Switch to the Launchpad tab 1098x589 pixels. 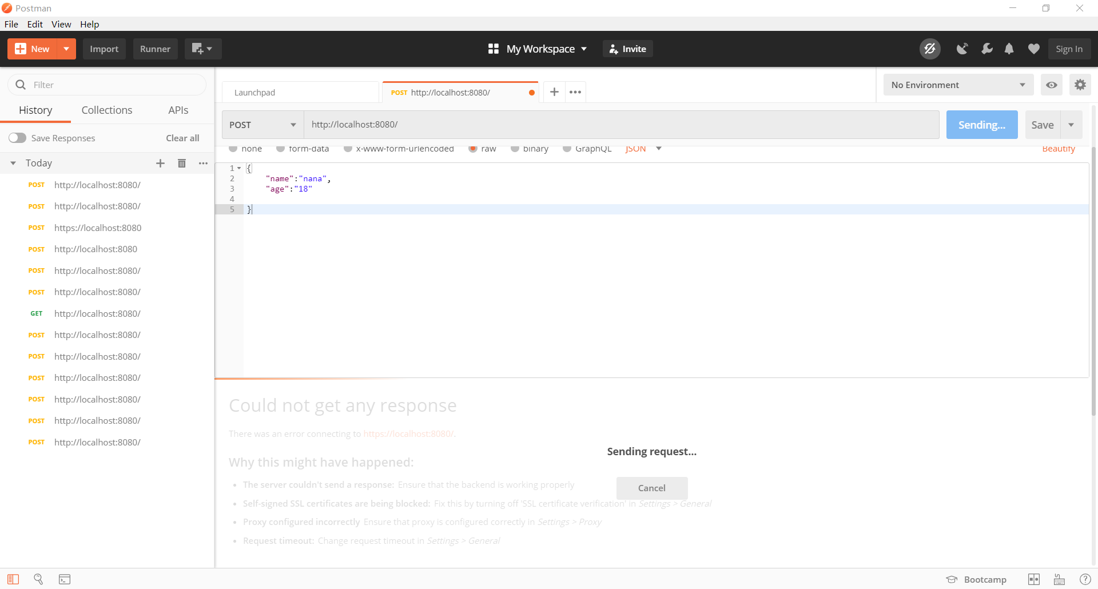[x=300, y=92]
